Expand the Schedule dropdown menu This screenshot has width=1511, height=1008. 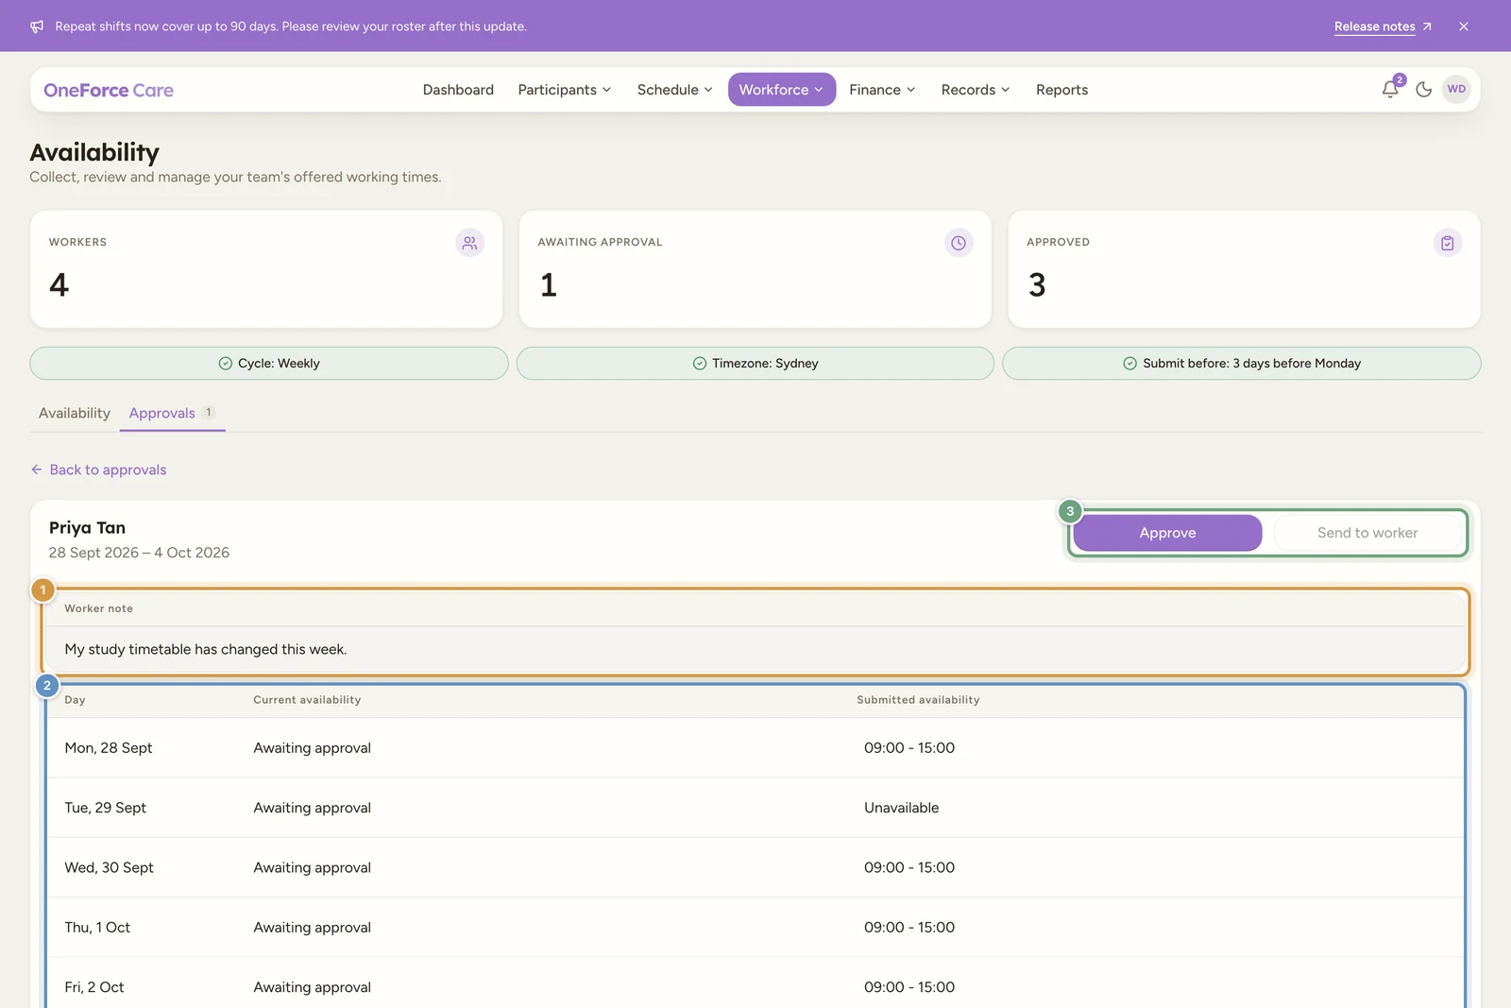(674, 90)
